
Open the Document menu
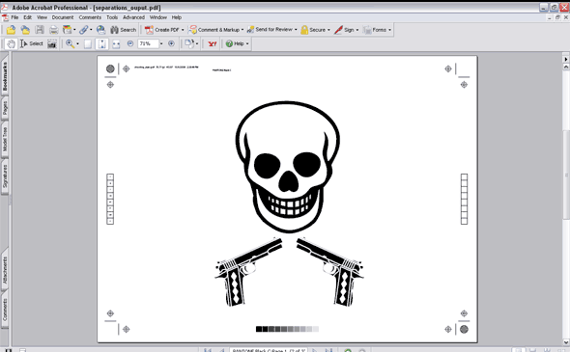point(63,17)
